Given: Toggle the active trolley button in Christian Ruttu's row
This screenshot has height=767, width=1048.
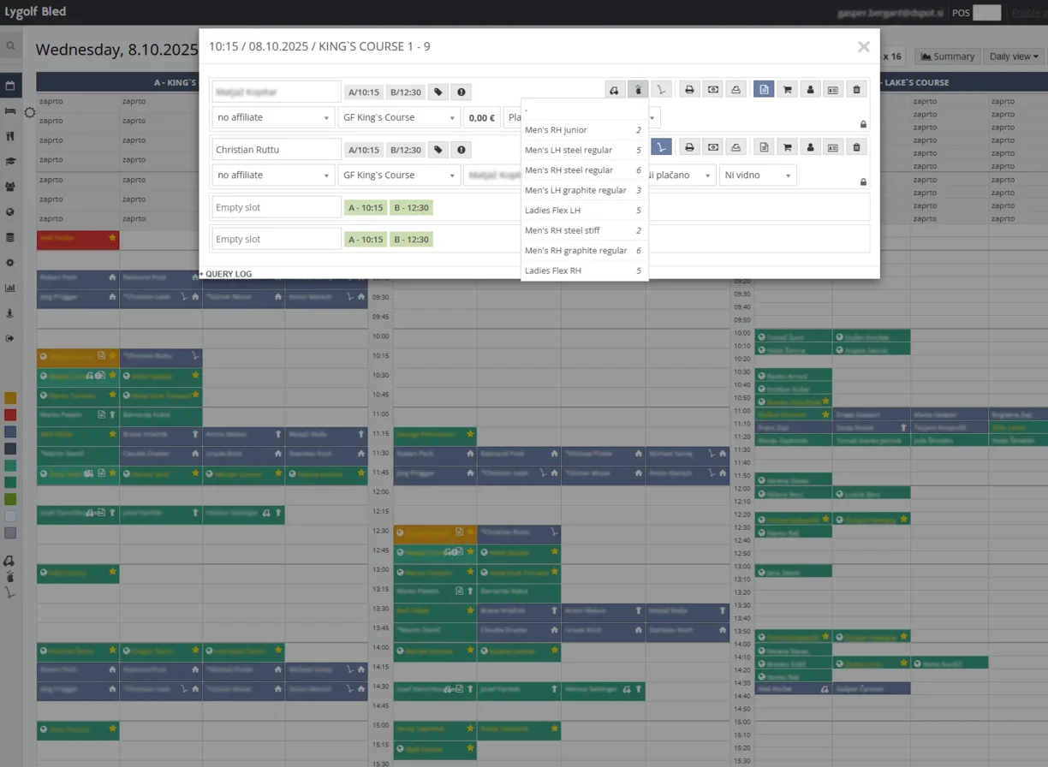Looking at the screenshot, I should pyautogui.click(x=660, y=147).
